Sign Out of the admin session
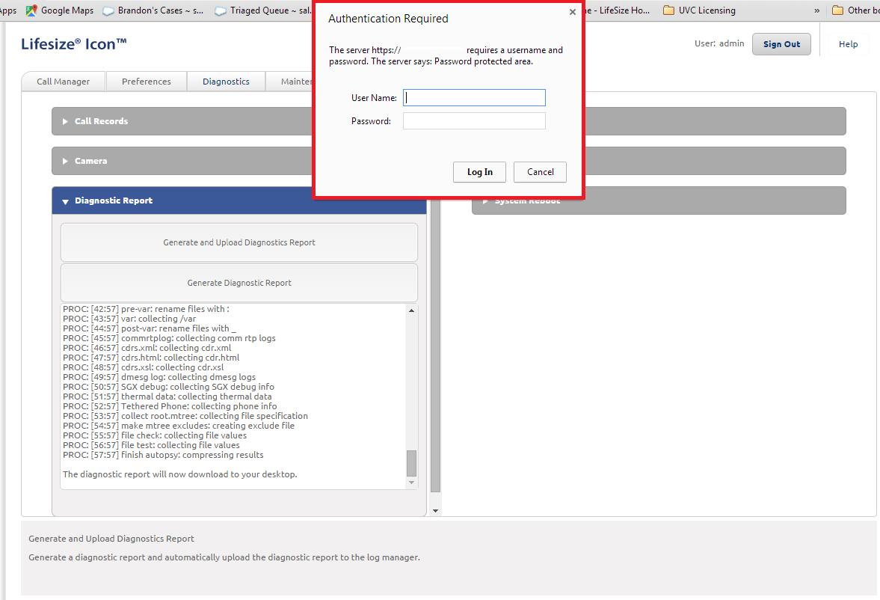 (781, 44)
